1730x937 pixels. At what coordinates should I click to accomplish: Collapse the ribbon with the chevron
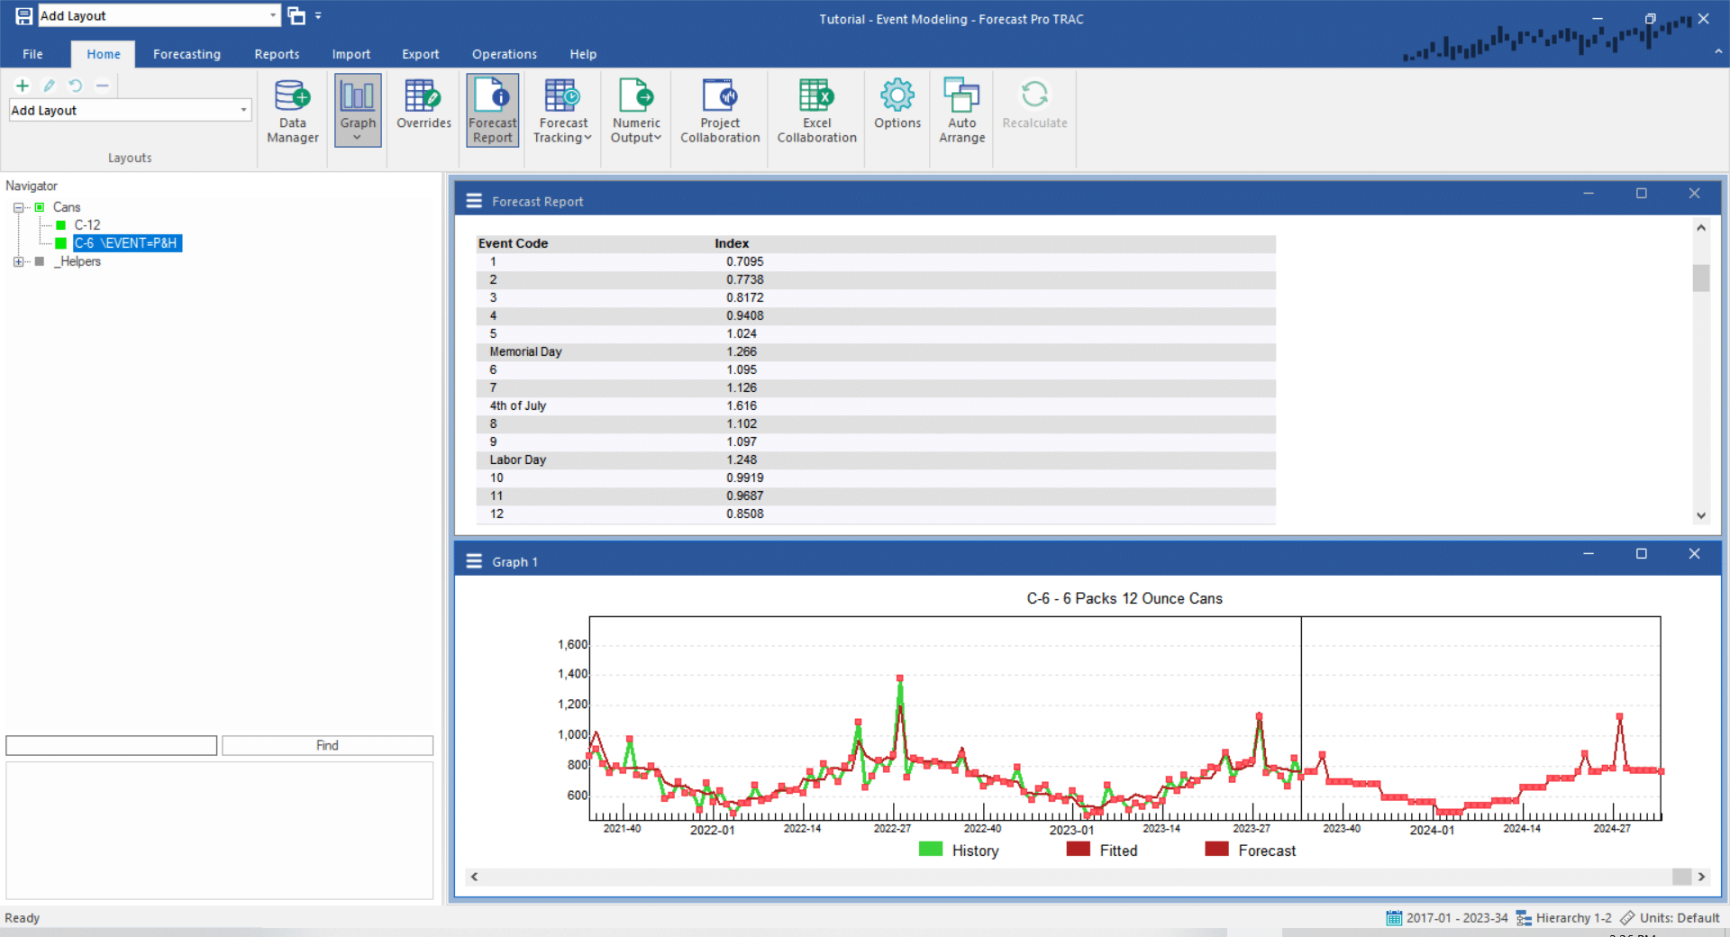(1718, 52)
